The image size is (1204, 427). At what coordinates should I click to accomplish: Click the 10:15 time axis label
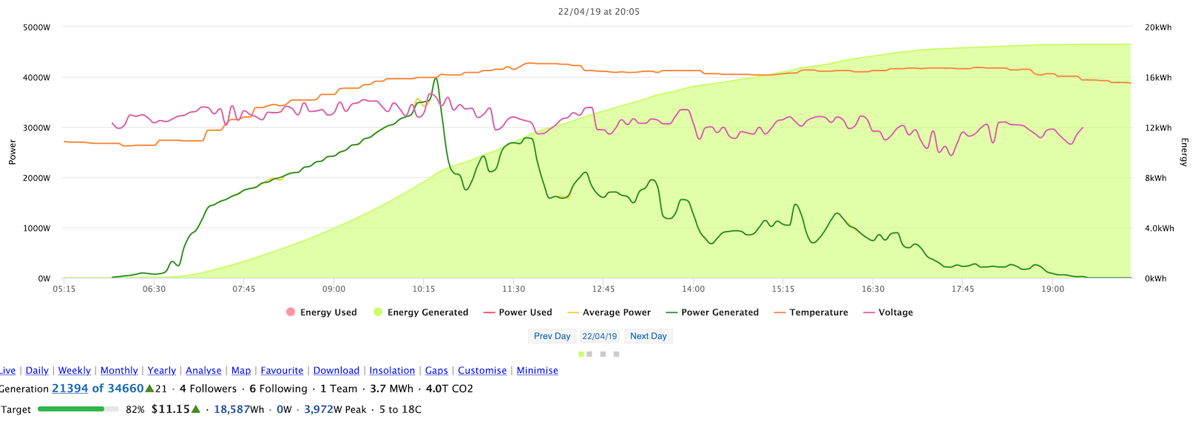tap(424, 289)
